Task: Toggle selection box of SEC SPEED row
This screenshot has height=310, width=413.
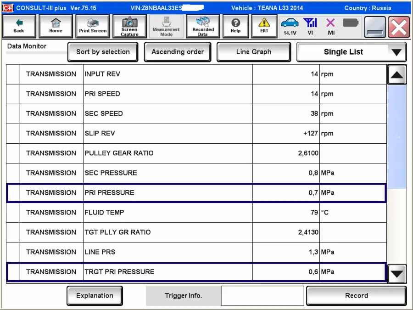Action: pos(13,114)
